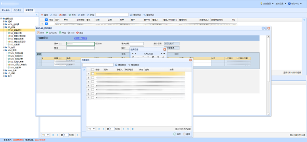Expand the MDB_主数据 tree folder

click(x=3, y=24)
